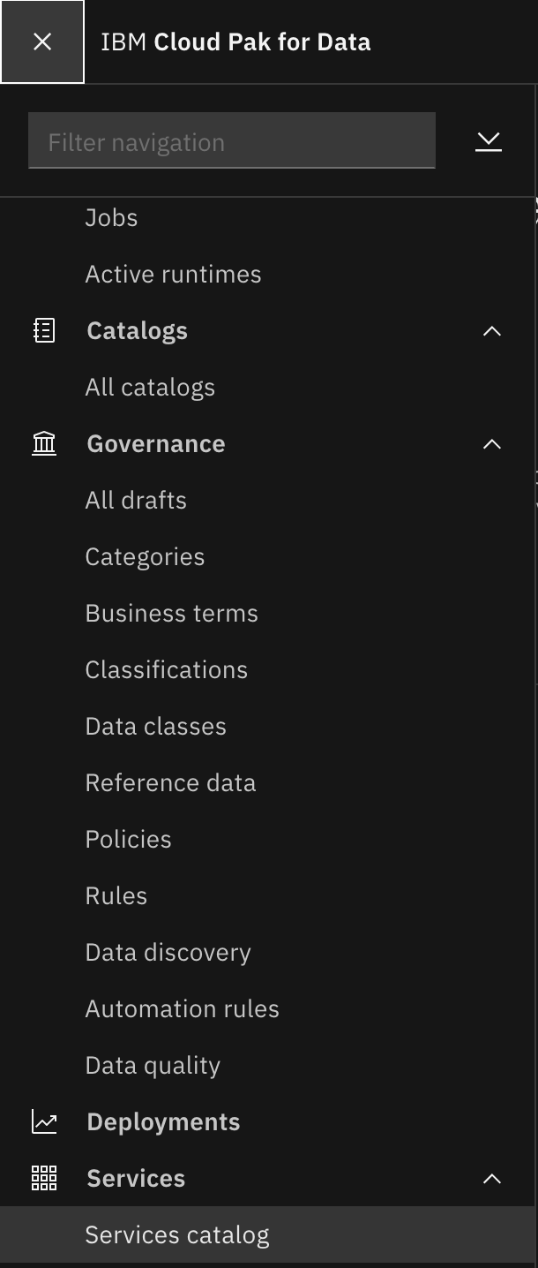This screenshot has height=1268, width=538.
Task: Click the Governance building icon
Action: tap(43, 443)
